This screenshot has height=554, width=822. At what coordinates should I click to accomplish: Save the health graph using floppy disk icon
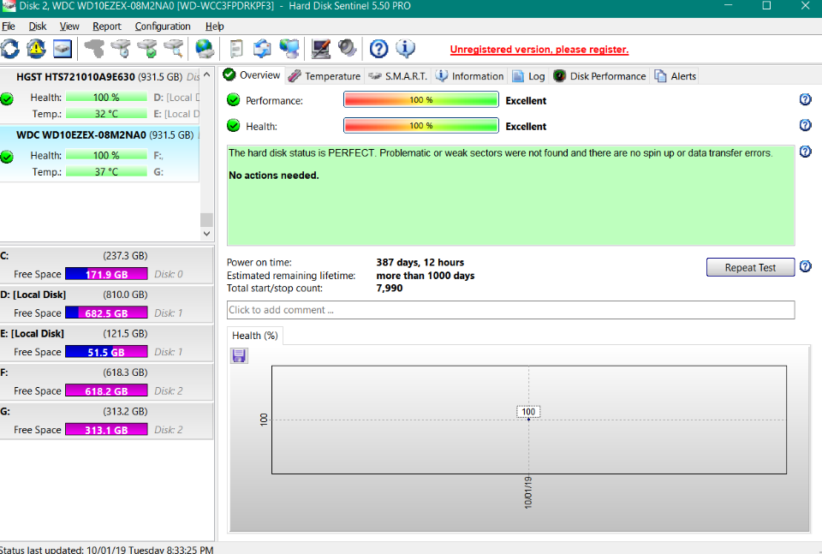(240, 355)
